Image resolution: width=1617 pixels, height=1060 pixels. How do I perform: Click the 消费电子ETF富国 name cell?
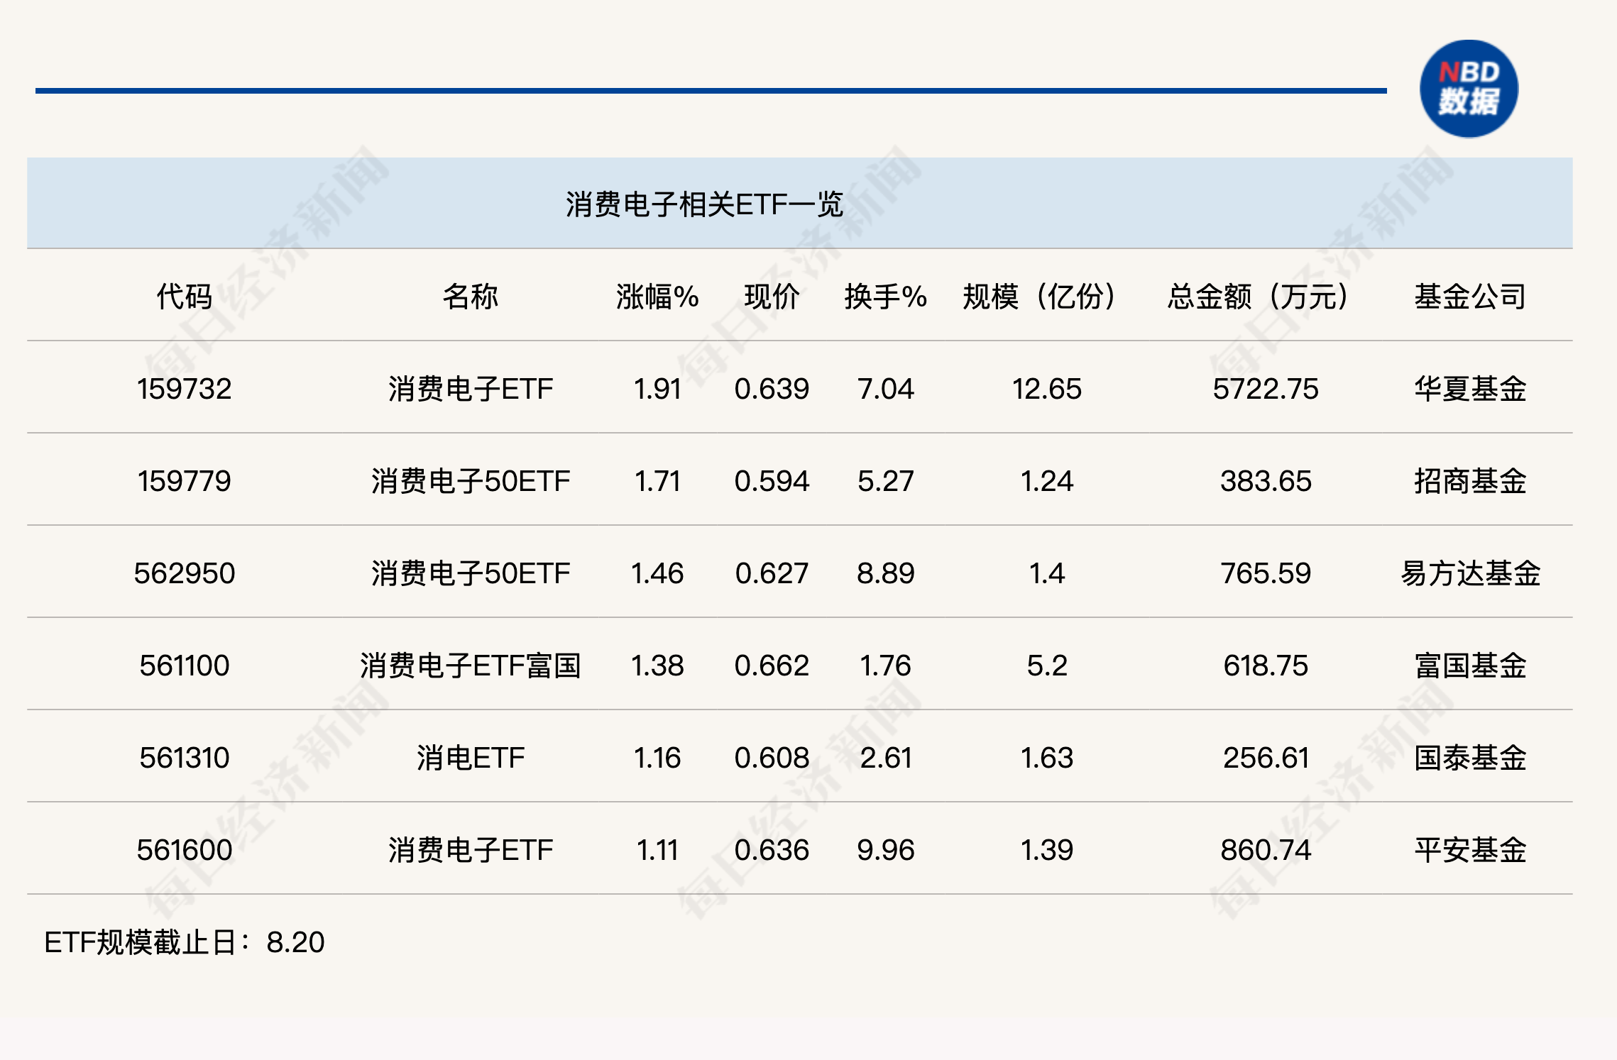tap(471, 666)
